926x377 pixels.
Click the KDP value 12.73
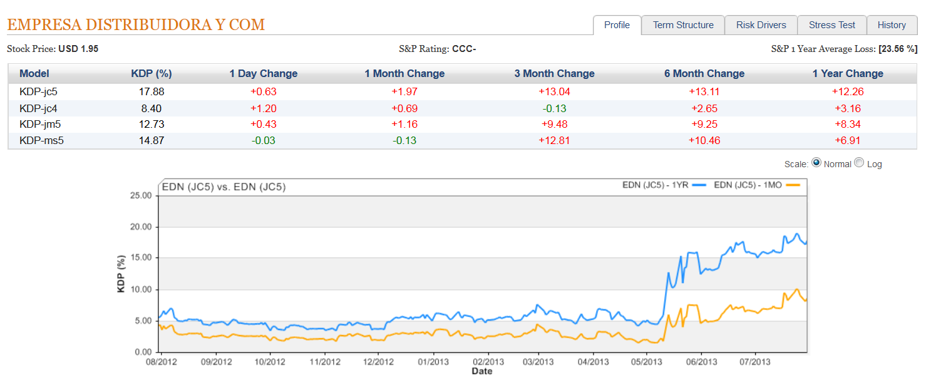(152, 124)
